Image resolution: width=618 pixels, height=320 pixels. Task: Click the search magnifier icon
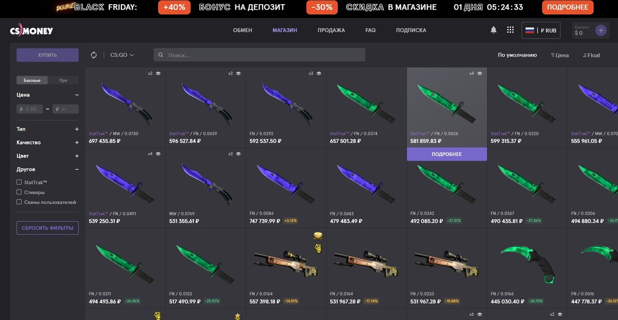[161, 55]
